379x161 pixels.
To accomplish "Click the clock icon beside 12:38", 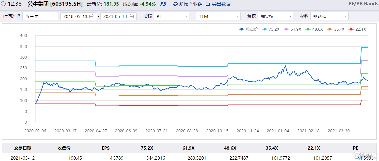I will pyautogui.click(x=4, y=4).
